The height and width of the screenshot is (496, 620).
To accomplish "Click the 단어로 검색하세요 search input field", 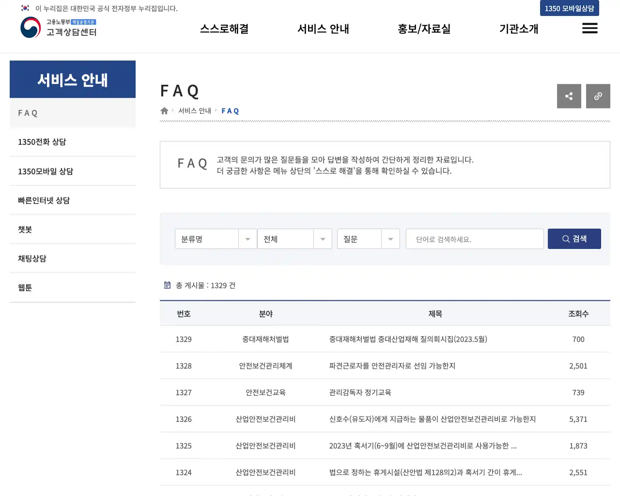I will 474,238.
